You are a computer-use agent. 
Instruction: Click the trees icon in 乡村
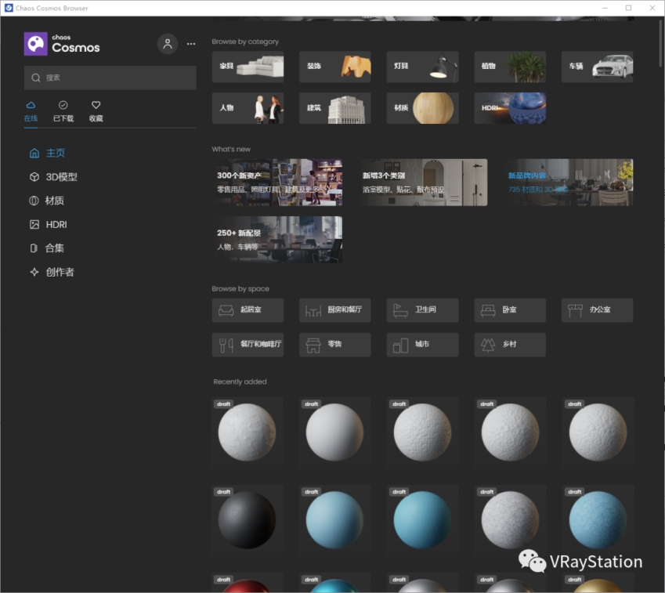pos(488,345)
